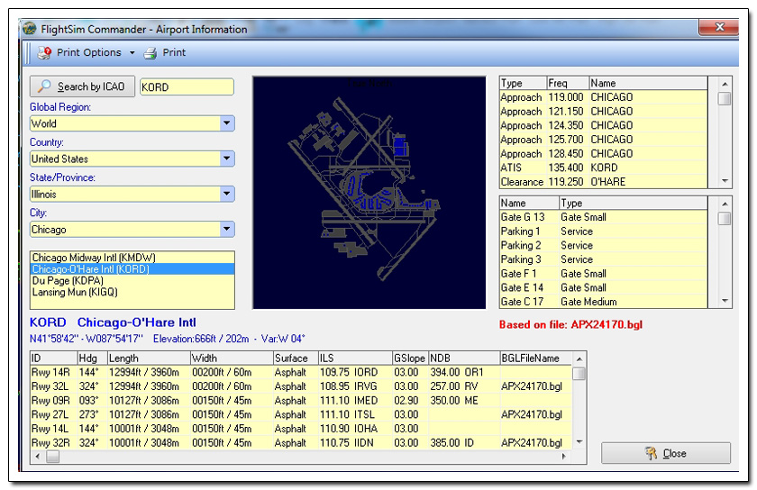Click the Print Options stamp icon
Image resolution: width=757 pixels, height=490 pixels.
44,52
